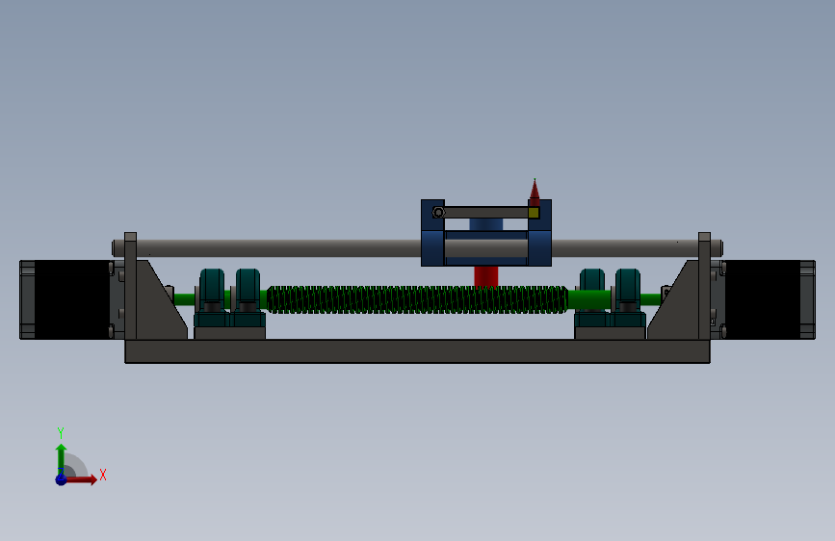Select the right vertical end plate holding the rod
Image resolution: width=835 pixels, height=541 pixels.
(x=705, y=285)
